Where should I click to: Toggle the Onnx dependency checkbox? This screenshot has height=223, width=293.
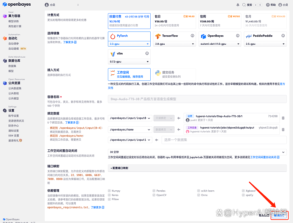click(198, 195)
